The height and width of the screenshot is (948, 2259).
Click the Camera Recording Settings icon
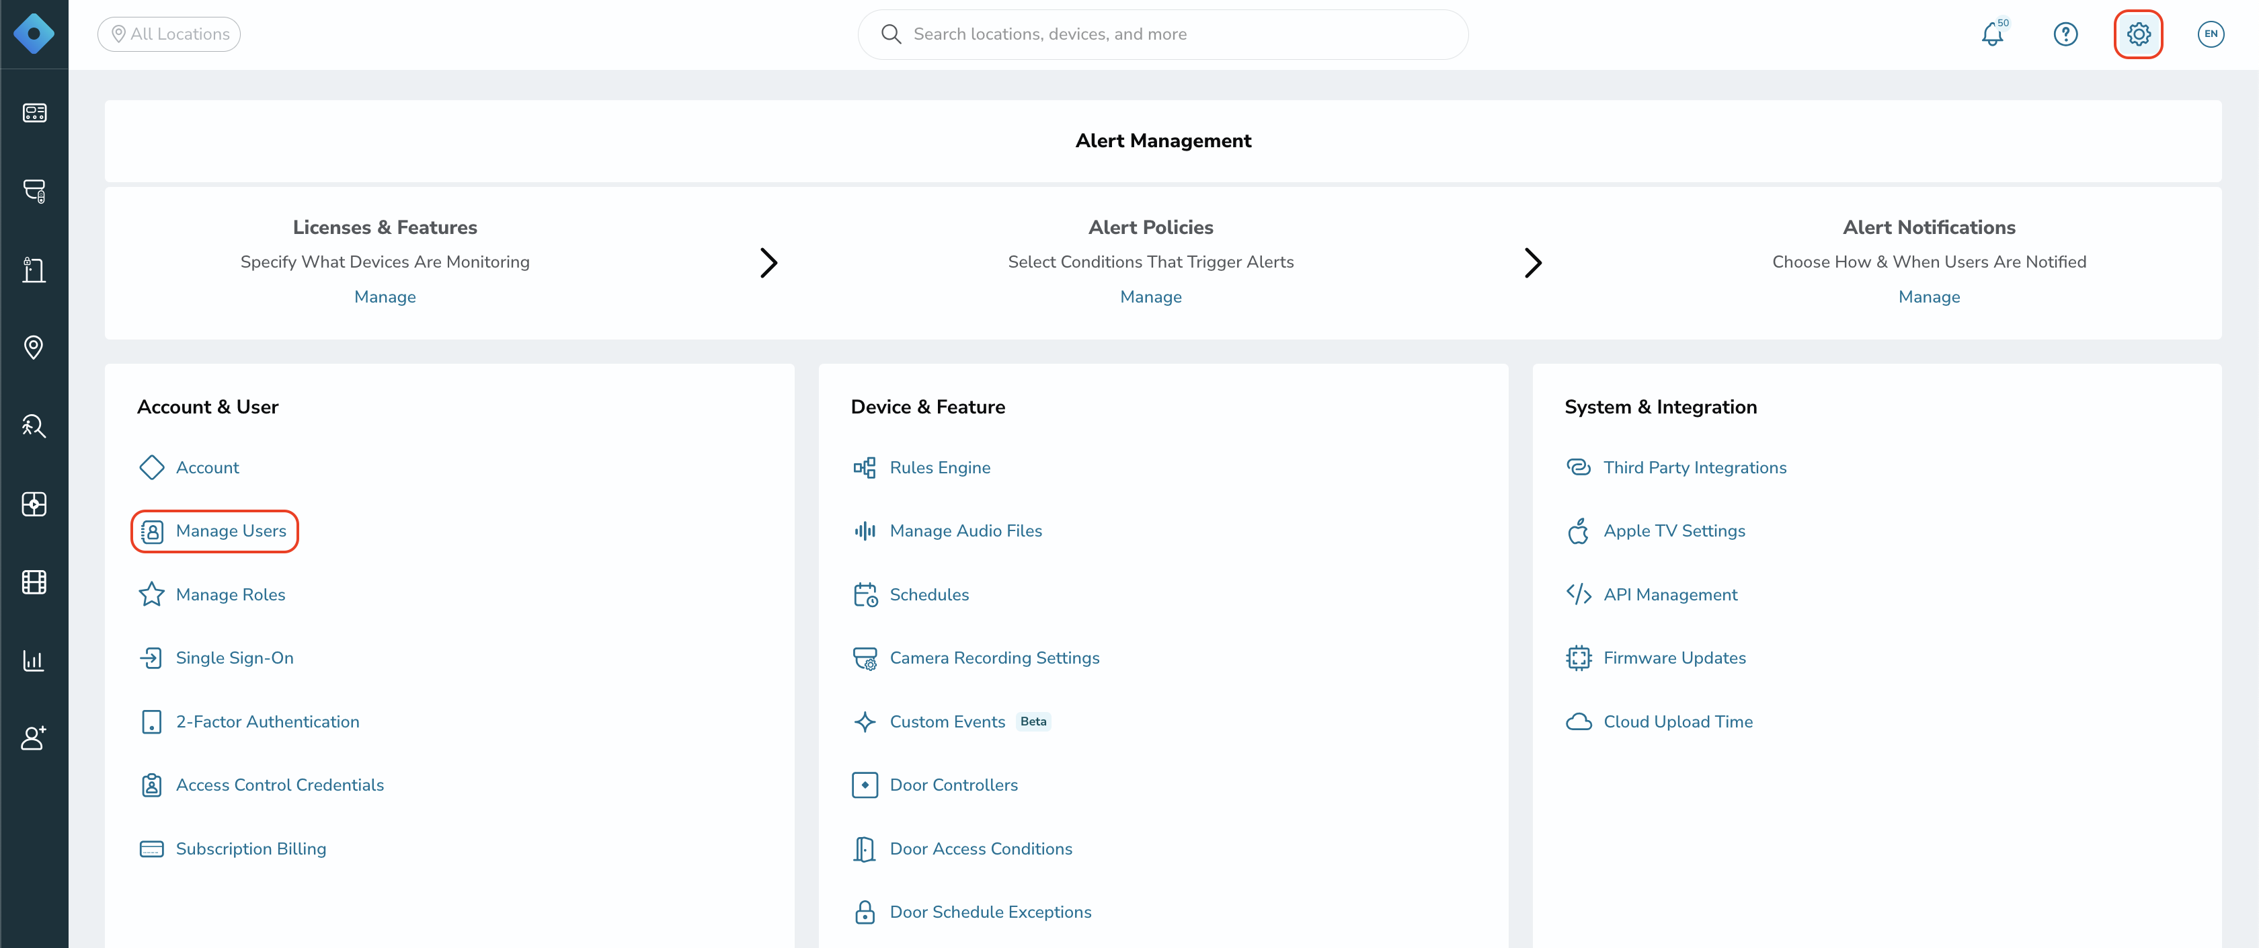point(865,659)
